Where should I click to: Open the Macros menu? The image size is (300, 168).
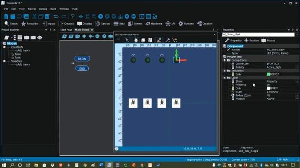(32, 9)
